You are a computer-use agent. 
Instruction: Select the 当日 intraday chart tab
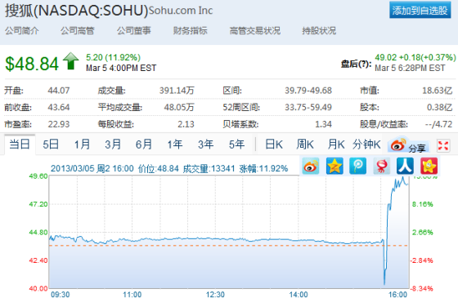pos(20,144)
